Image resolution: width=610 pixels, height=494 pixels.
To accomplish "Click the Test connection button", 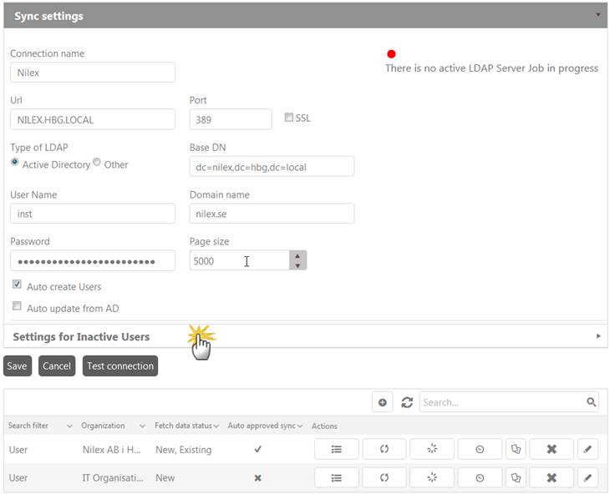I will [120, 366].
